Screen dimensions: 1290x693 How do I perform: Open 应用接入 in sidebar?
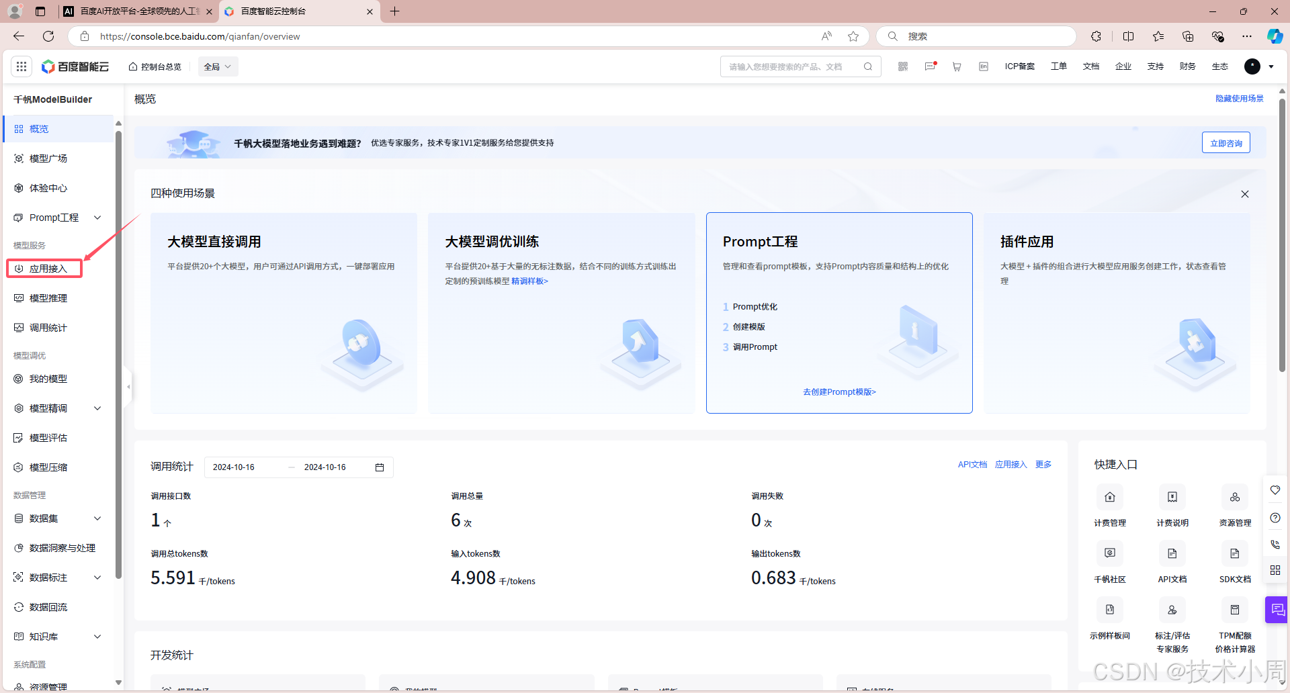click(x=44, y=269)
